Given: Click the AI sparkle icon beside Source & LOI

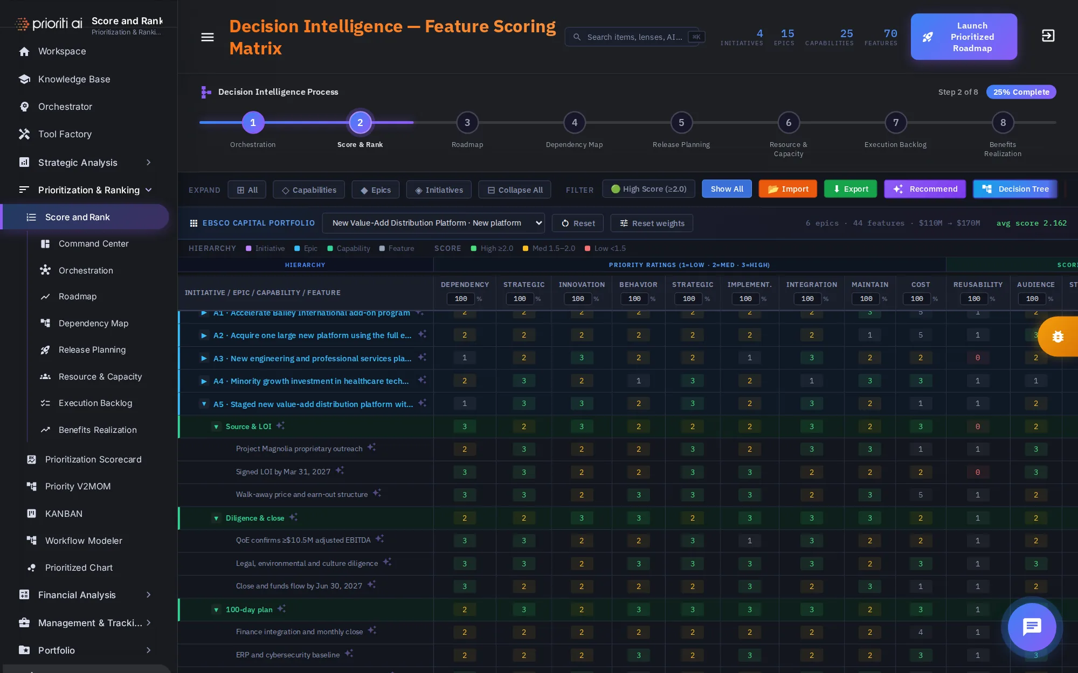Looking at the screenshot, I should click(x=281, y=426).
